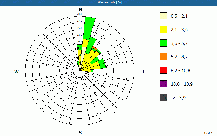Click the yellow 2,1 - 3,6 legend swatch
Viewport: 217px width, 136px height.
pyautogui.click(x=164, y=29)
